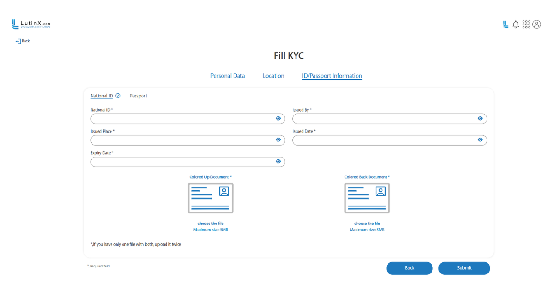The image size is (555, 291).
Task: Click the small LutinX icon beside bell
Action: click(506, 24)
